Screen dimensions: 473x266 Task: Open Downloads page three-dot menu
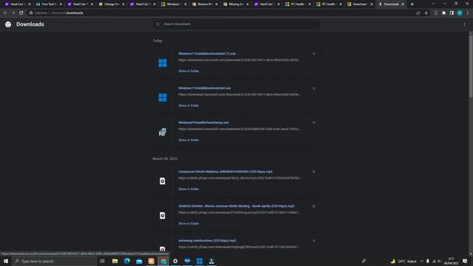click(x=465, y=24)
